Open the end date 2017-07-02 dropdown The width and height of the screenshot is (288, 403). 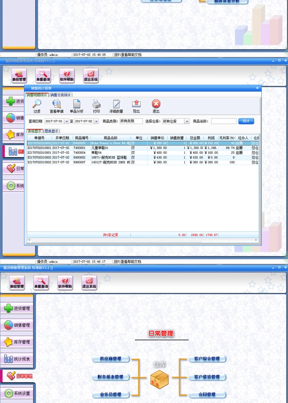pyautogui.click(x=96, y=121)
